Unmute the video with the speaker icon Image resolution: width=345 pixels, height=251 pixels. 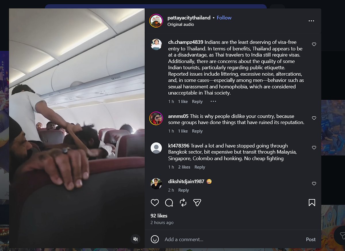135,239
